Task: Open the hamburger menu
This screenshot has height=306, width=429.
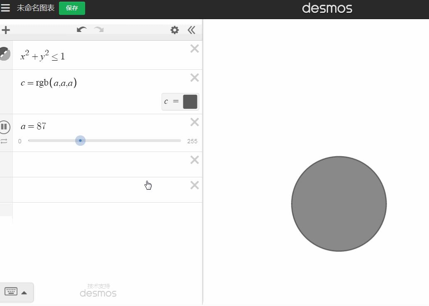Action: pos(5,8)
